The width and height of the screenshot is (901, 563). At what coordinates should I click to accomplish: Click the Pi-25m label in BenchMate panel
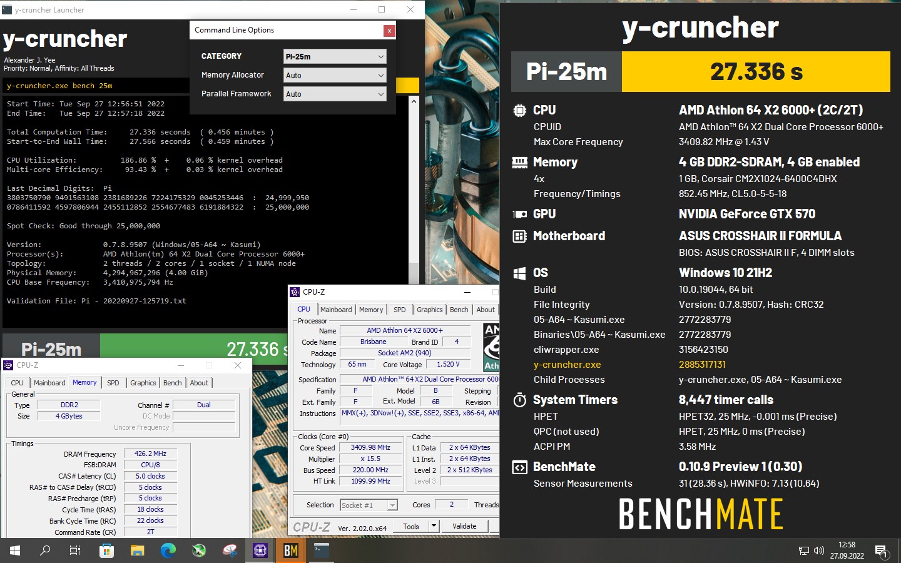point(567,72)
